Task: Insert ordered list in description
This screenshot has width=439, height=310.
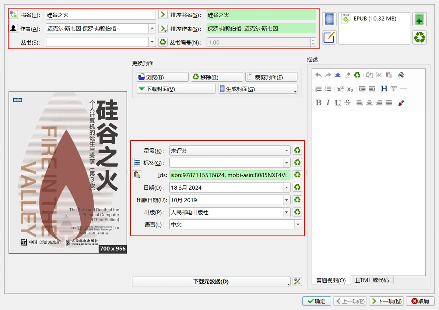Action: [318, 89]
